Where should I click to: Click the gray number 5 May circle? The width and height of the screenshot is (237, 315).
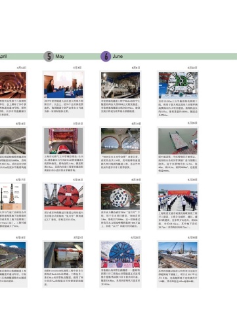click(49, 56)
